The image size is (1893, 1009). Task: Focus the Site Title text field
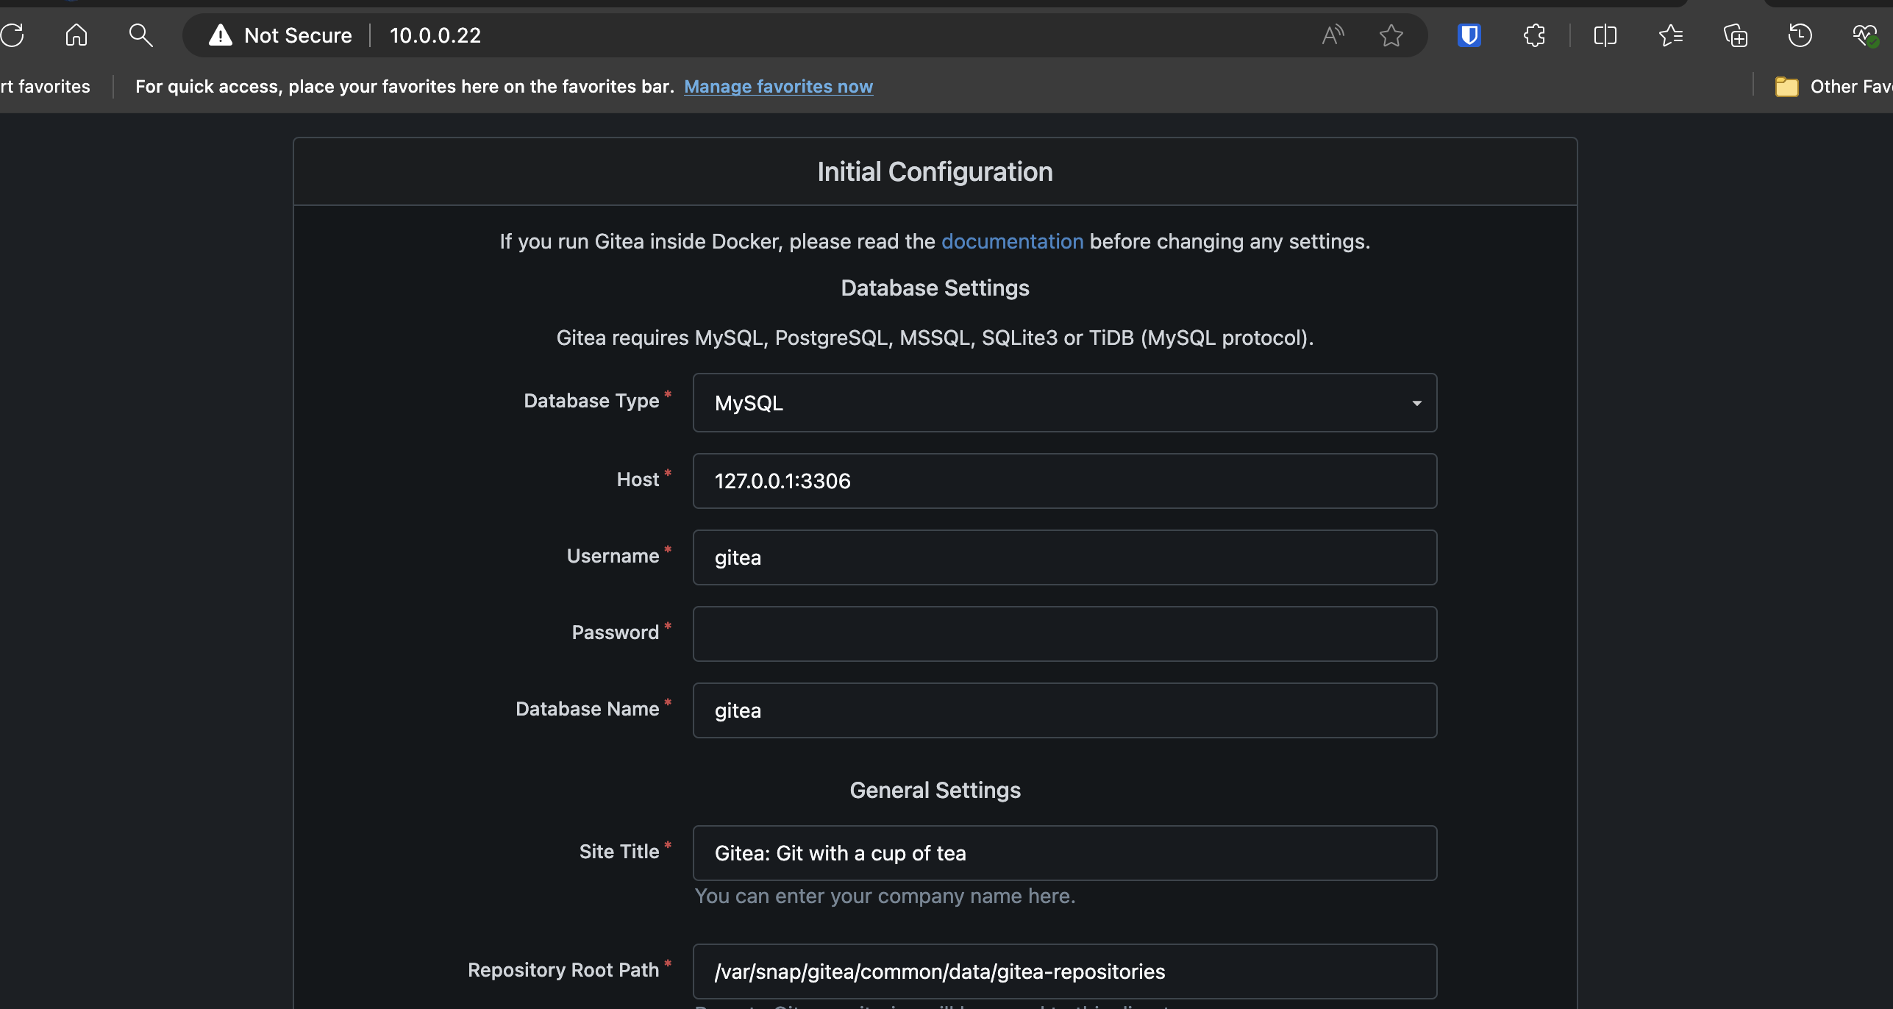click(1064, 852)
